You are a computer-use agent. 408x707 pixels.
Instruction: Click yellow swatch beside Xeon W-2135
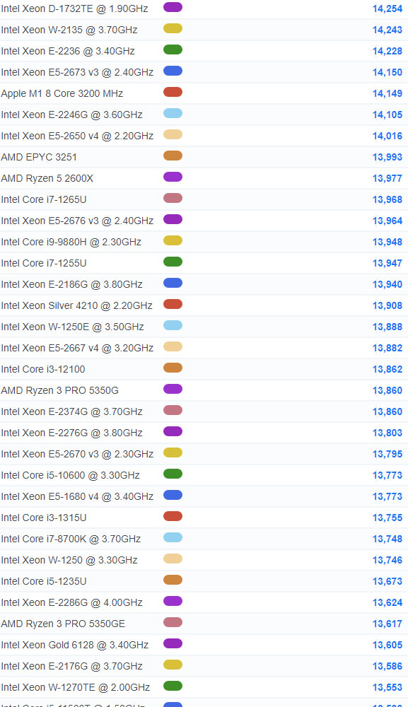[x=173, y=28]
